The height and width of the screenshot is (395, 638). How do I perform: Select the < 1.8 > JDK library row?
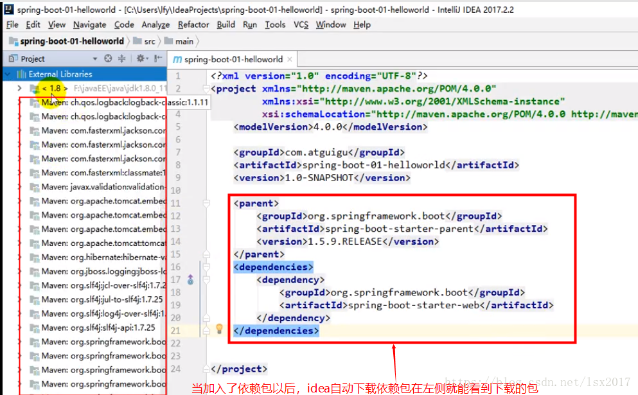(85, 88)
